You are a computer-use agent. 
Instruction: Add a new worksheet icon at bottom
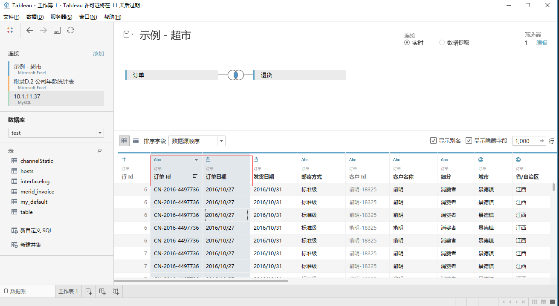pyautogui.click(x=89, y=292)
